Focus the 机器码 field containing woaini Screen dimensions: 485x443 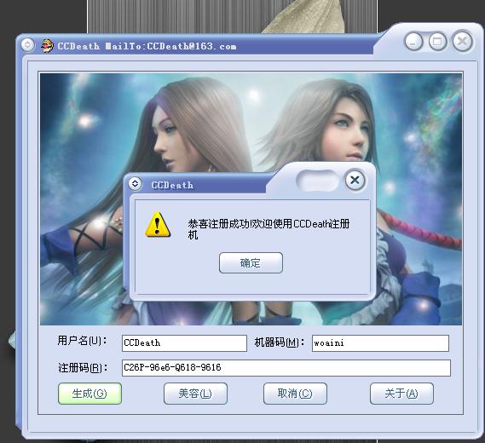coord(380,343)
